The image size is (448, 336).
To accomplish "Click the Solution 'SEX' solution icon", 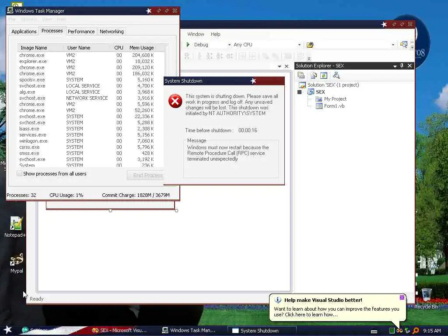I will click(302, 85).
